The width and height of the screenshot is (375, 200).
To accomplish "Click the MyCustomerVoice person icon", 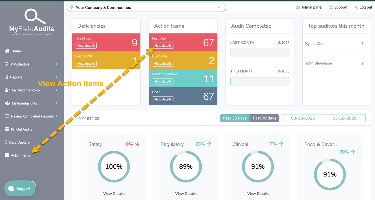I will 7,90.
